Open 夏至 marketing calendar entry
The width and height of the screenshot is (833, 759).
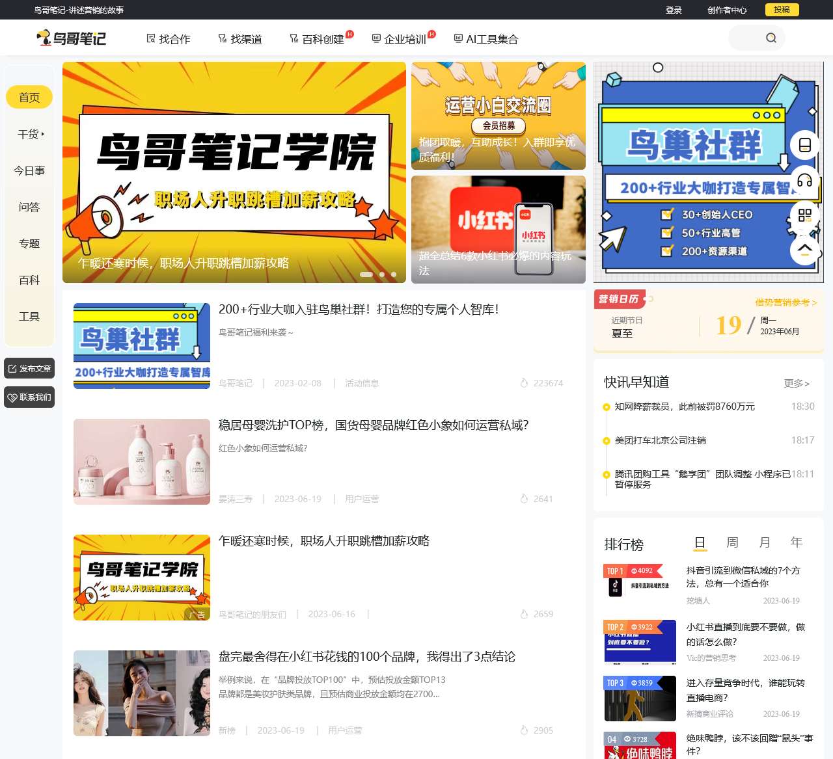(x=622, y=333)
